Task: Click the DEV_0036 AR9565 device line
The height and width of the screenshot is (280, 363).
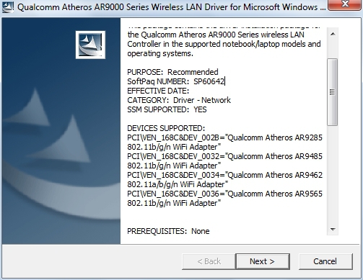Action: [224, 194]
